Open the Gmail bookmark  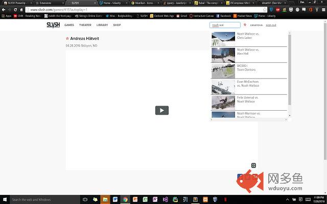(182, 16)
